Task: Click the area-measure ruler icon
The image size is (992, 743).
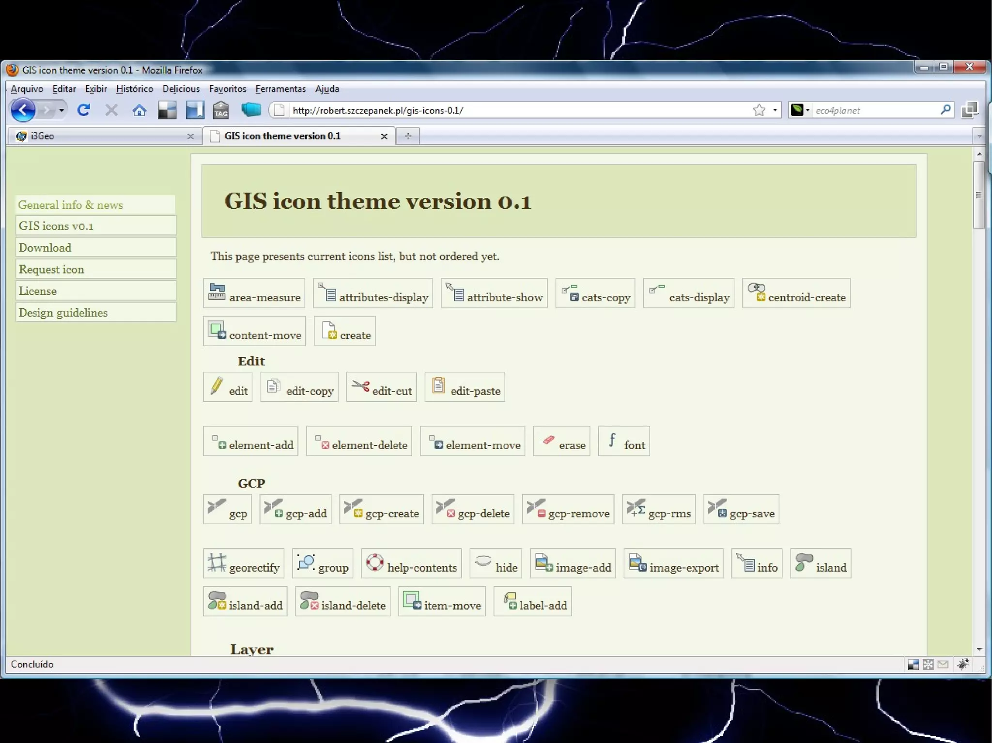Action: pos(217,292)
